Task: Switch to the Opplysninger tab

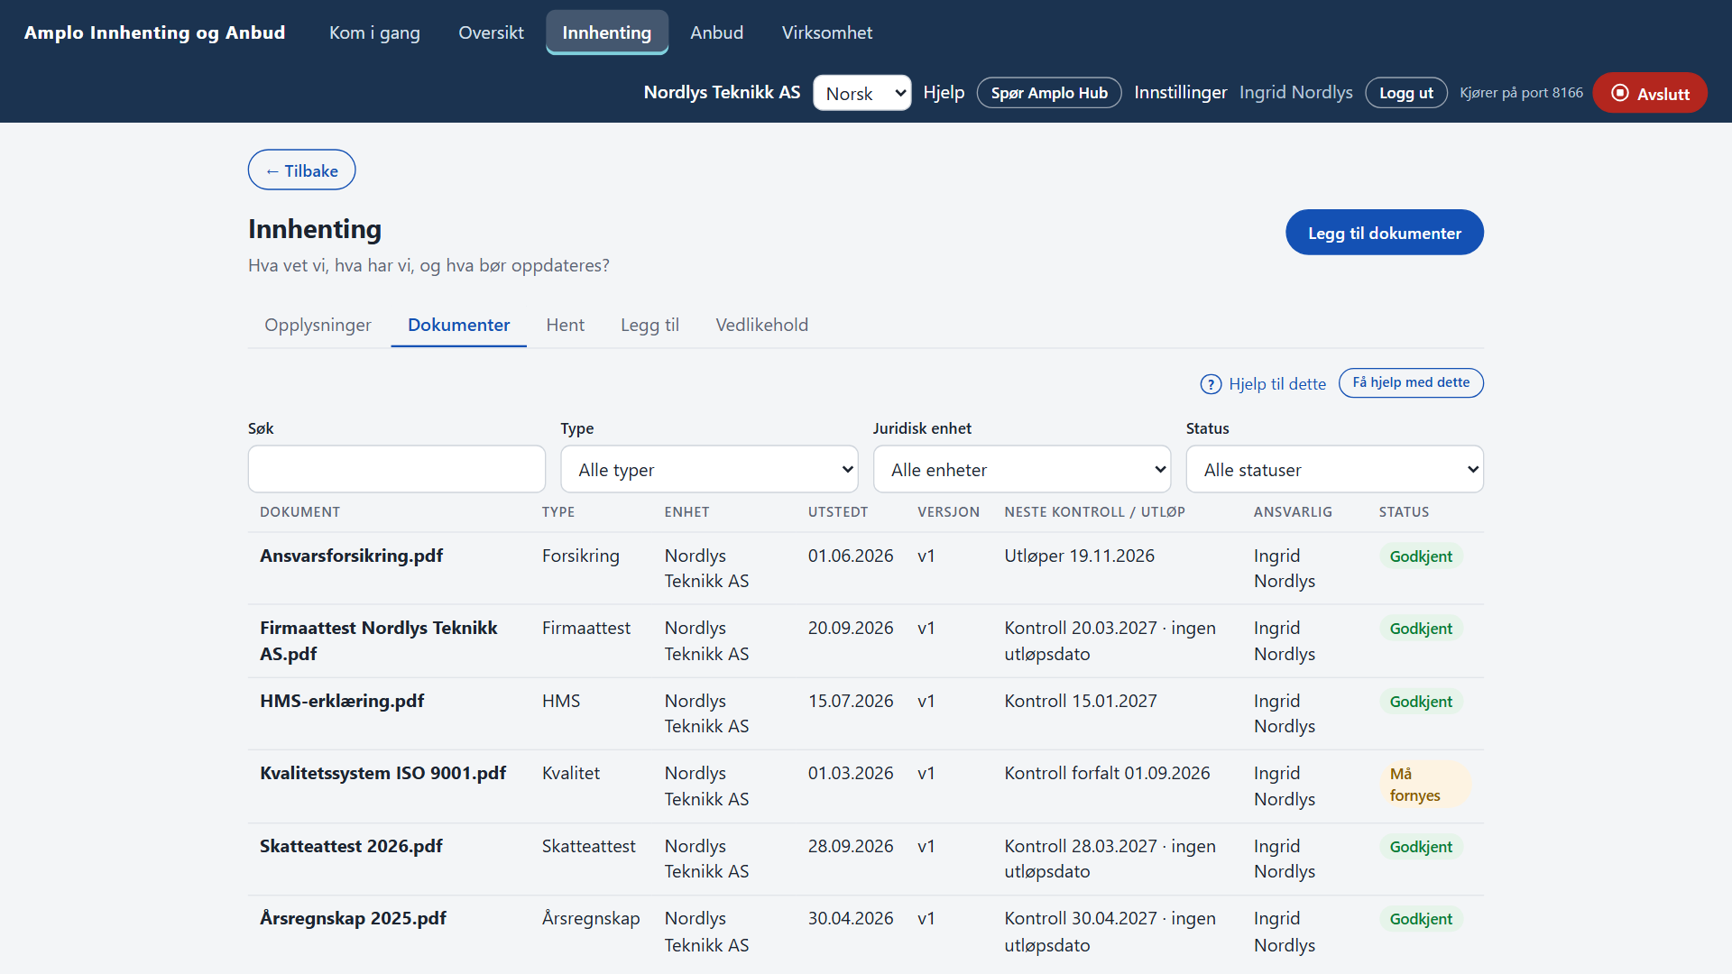Action: [318, 325]
